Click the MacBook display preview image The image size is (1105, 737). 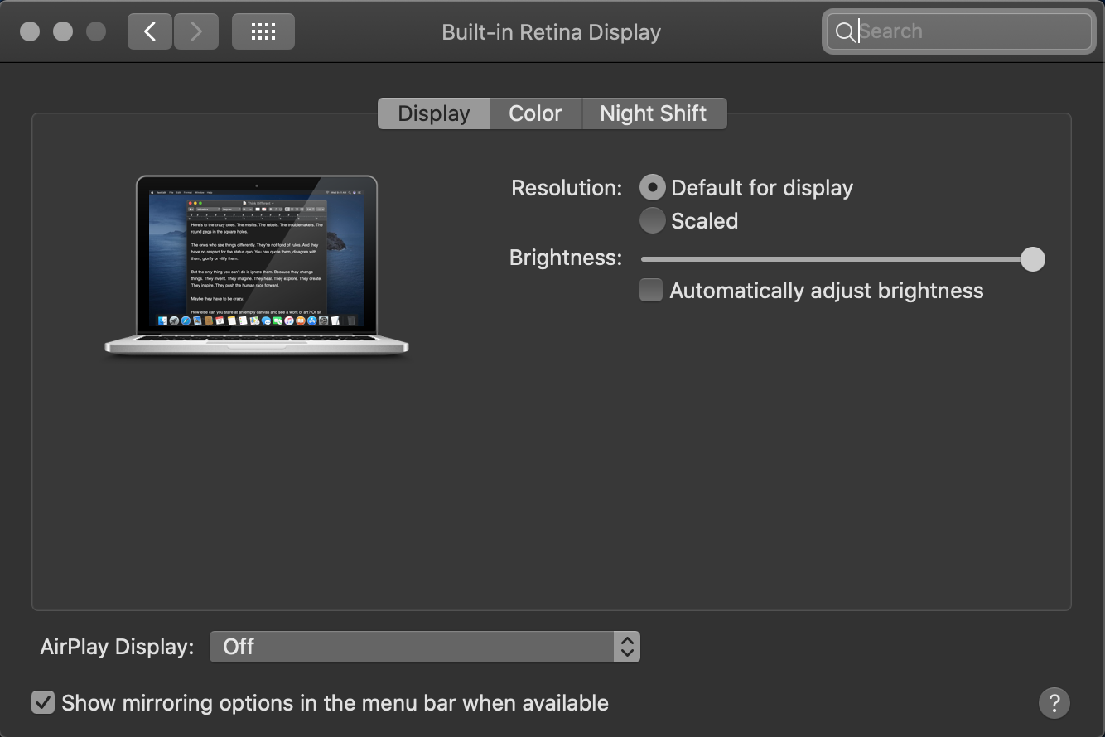257,266
